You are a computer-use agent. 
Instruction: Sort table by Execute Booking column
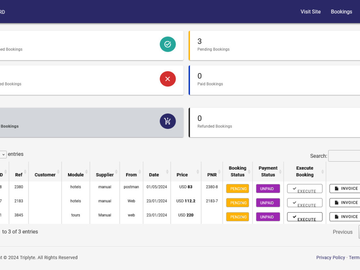305,171
